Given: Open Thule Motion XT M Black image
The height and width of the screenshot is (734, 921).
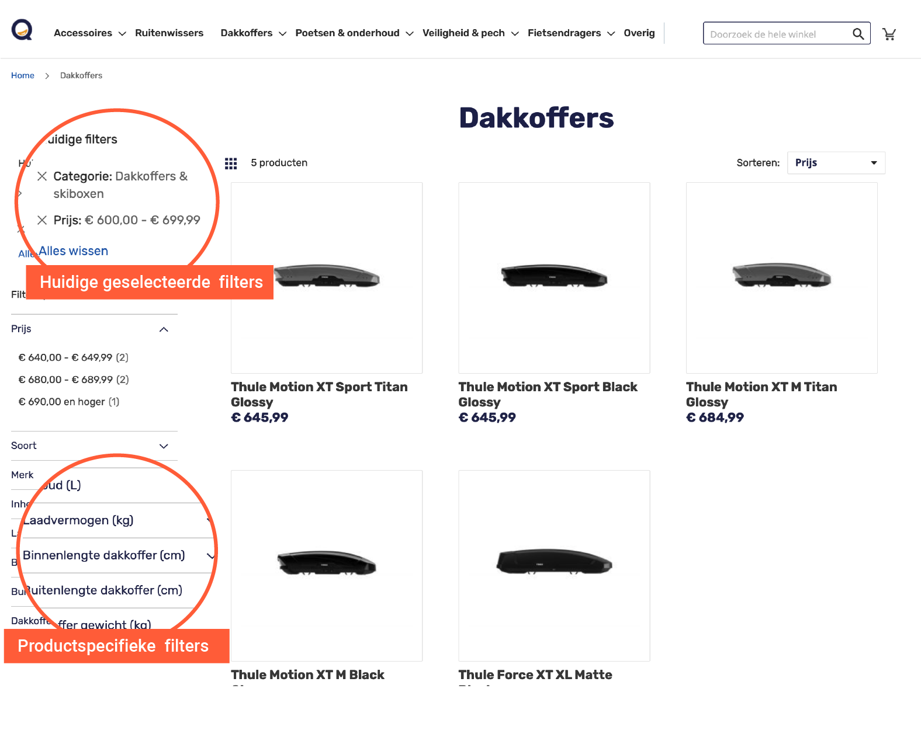Looking at the screenshot, I should (x=327, y=566).
